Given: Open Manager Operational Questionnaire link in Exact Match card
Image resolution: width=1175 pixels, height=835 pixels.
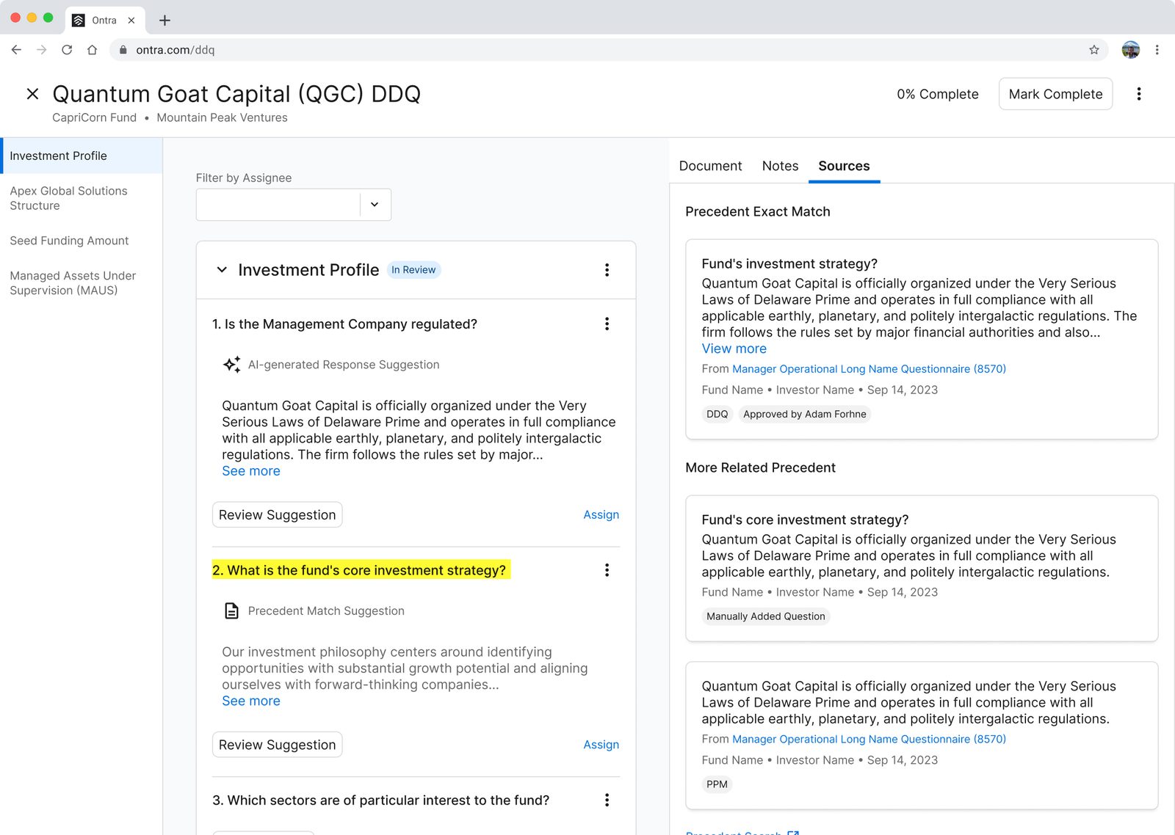Looking at the screenshot, I should point(869,369).
